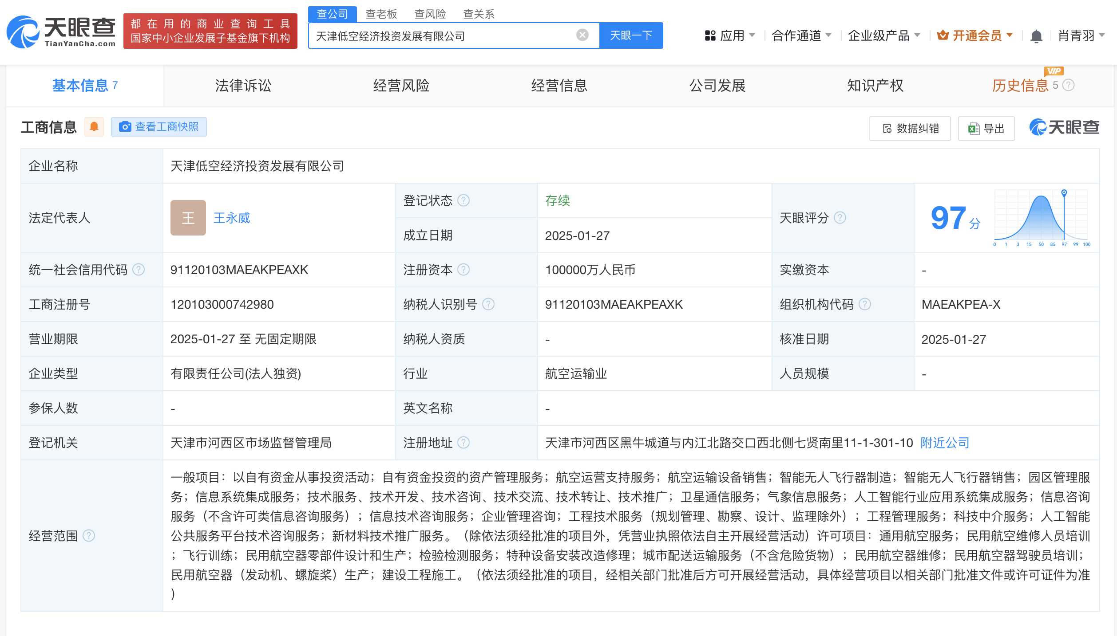
Task: Click the 导出 export button
Action: pyautogui.click(x=986, y=129)
